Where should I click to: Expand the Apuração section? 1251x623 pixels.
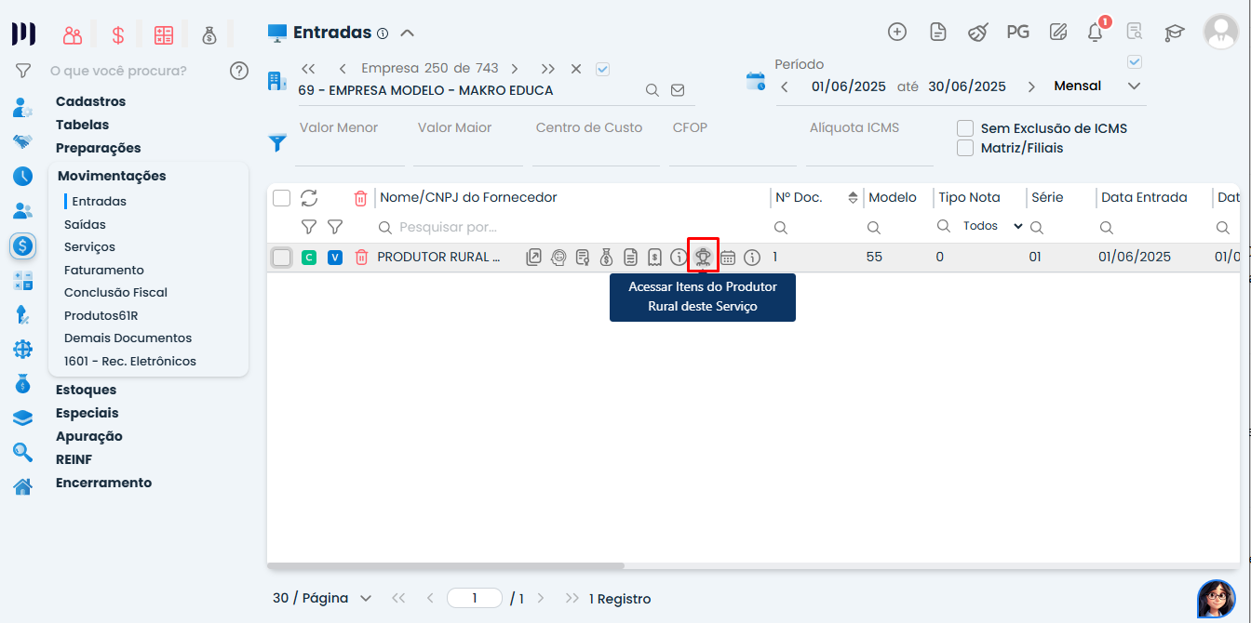click(x=88, y=436)
